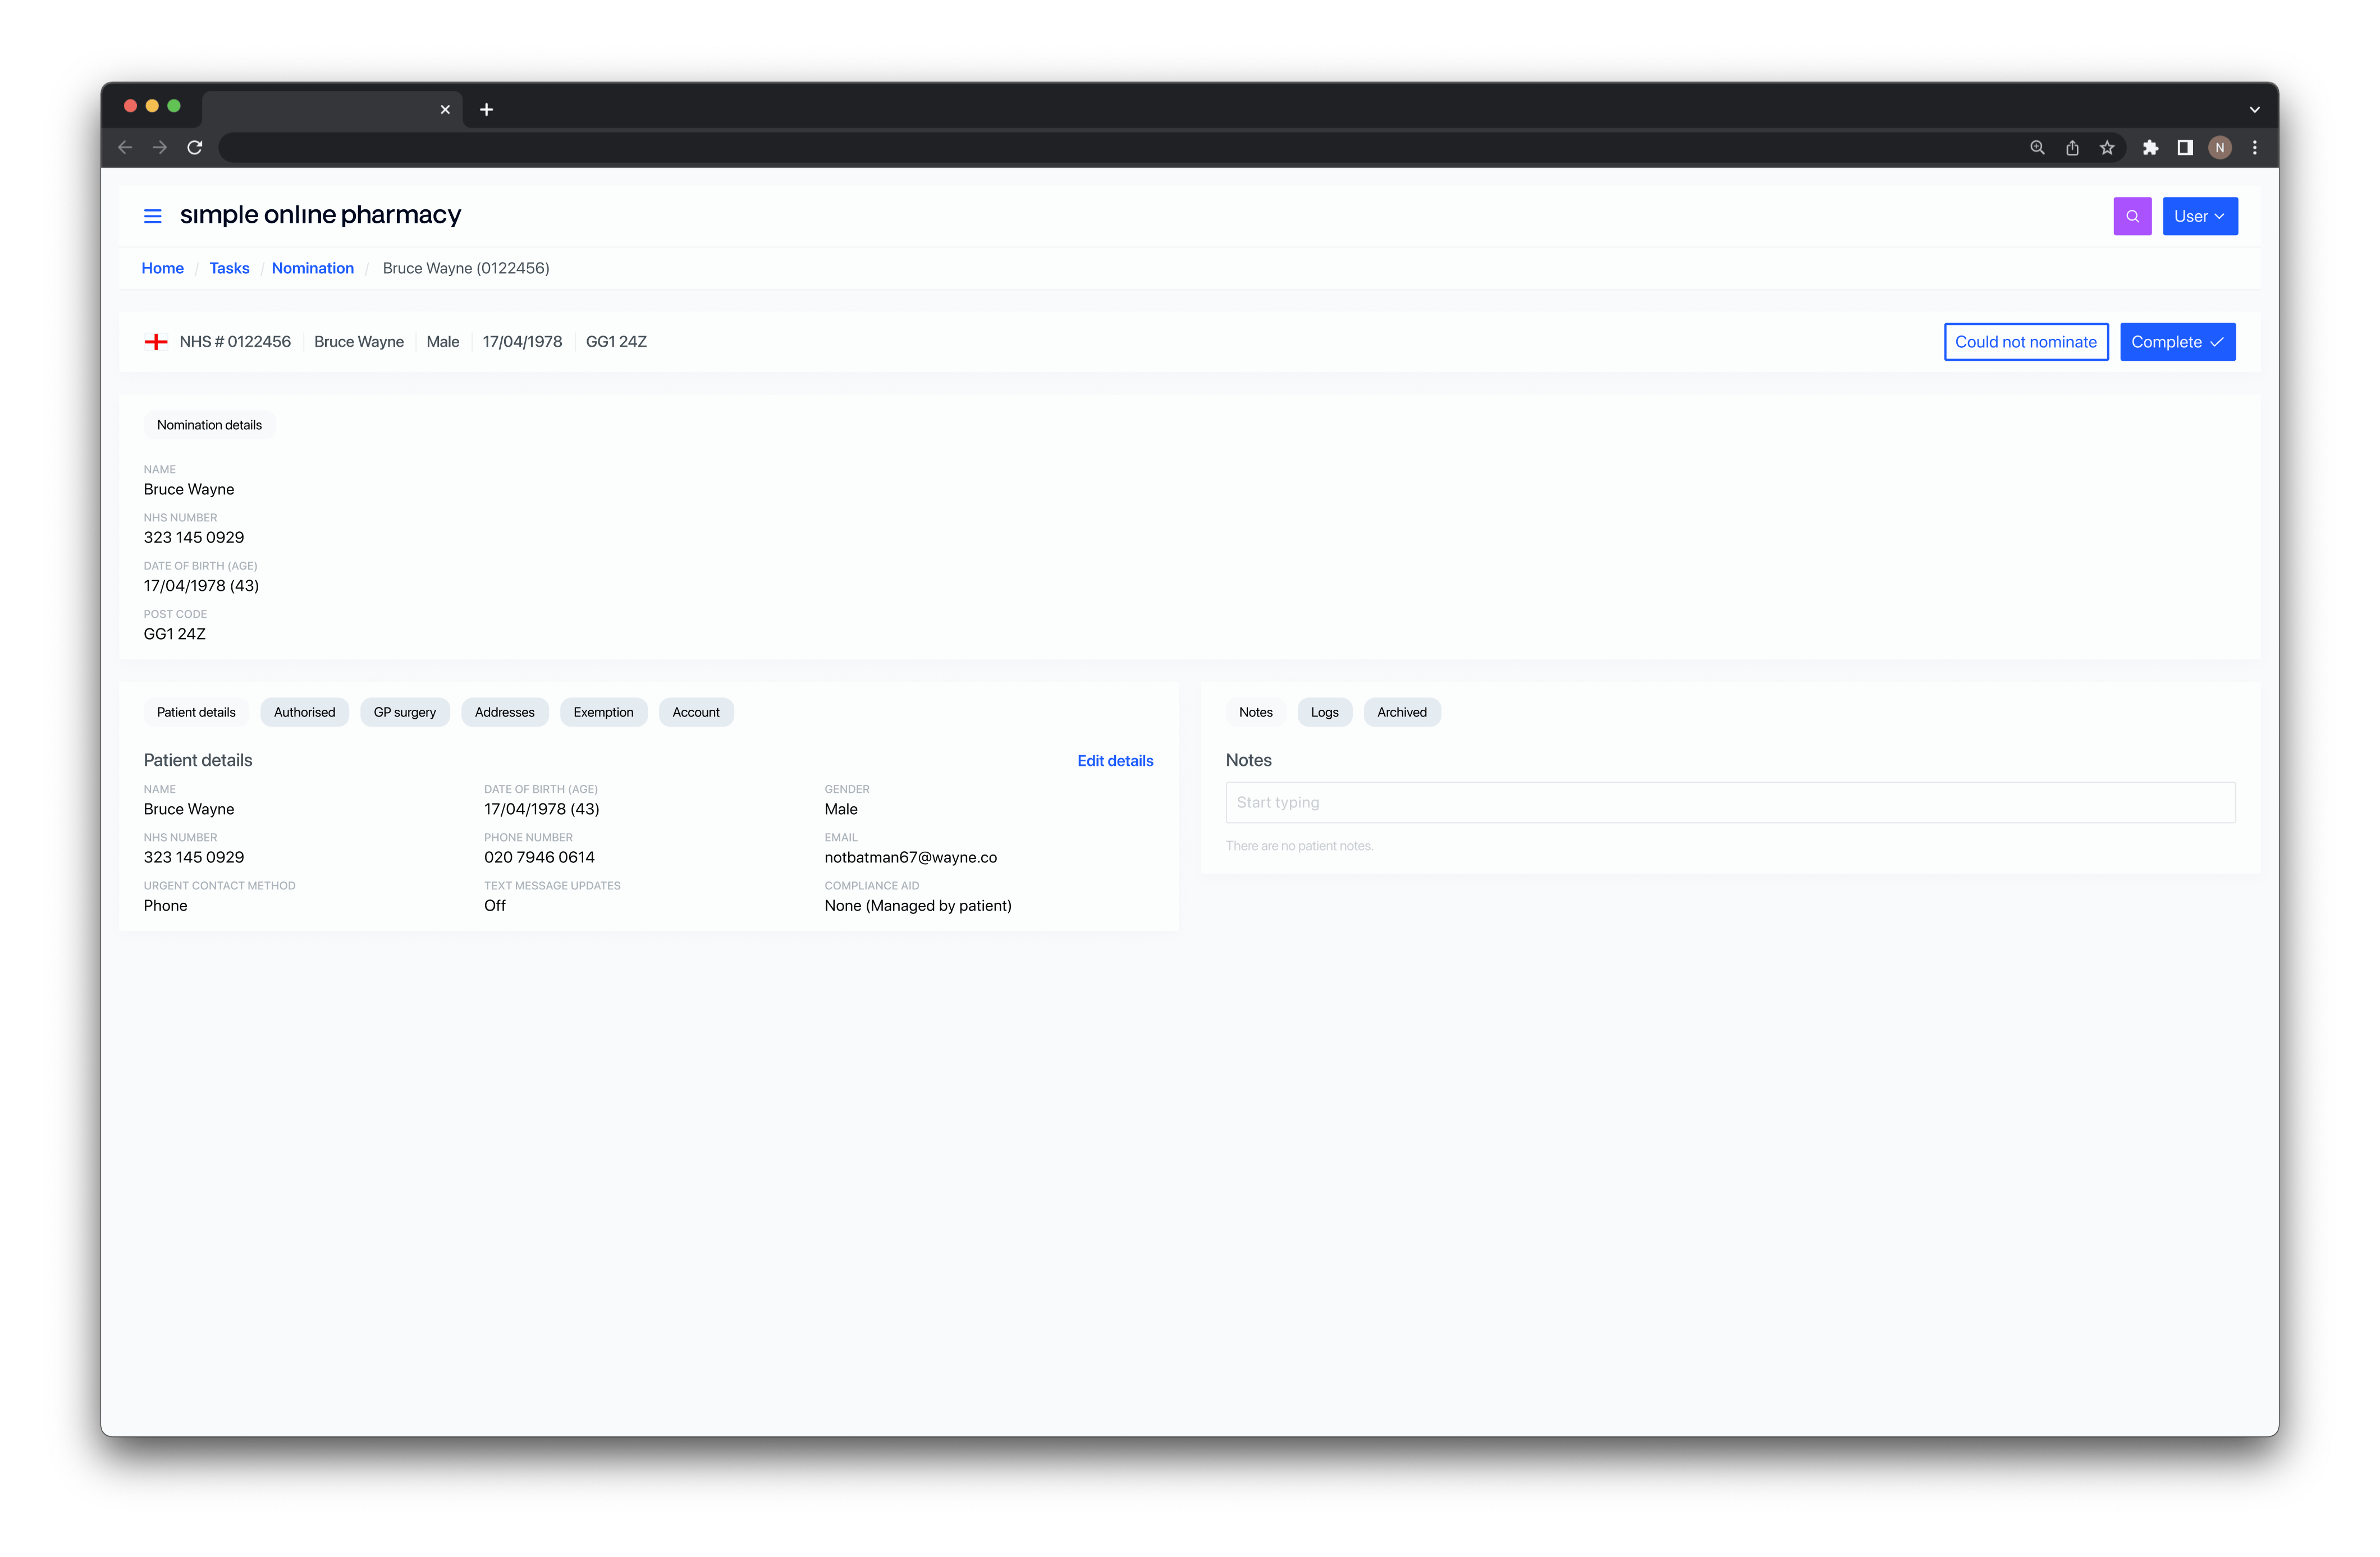2380x1557 pixels.
Task: Click the browser zoom magnifier icon
Action: (2037, 148)
